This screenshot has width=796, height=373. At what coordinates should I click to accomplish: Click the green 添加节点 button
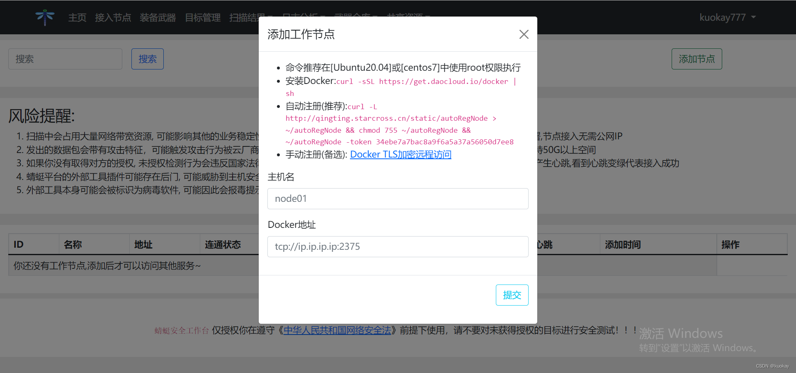[x=696, y=59]
